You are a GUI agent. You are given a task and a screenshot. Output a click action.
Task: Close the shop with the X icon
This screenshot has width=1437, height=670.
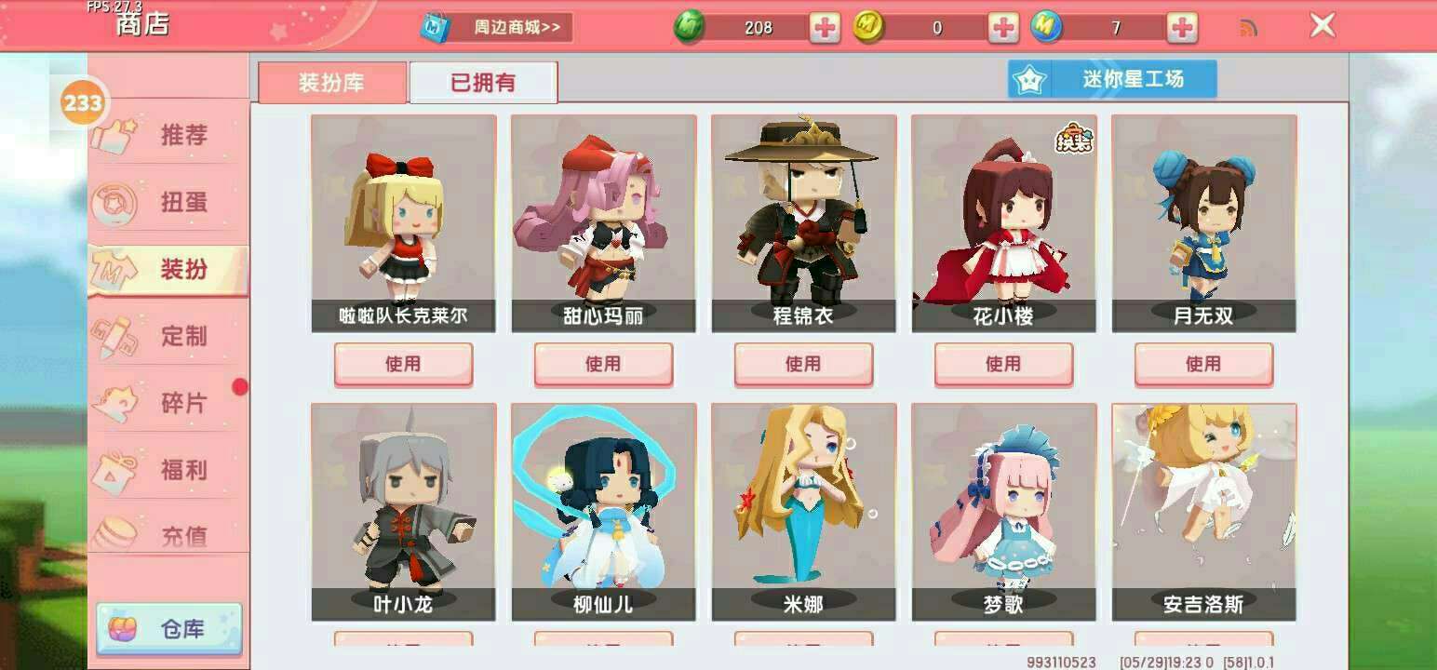pos(1323,25)
